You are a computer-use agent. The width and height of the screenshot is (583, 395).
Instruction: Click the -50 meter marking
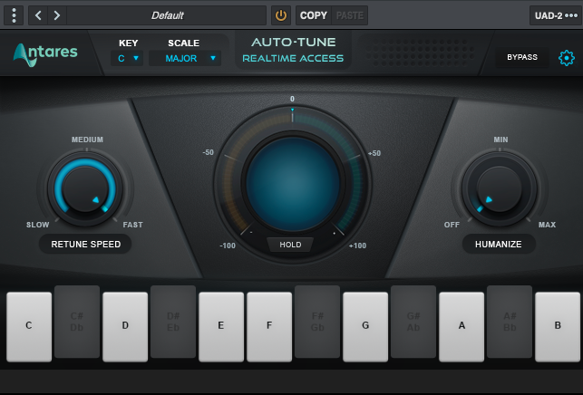(x=209, y=152)
